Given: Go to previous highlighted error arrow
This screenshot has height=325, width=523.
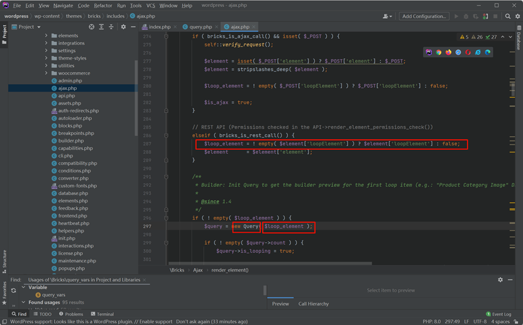Looking at the screenshot, I should pyautogui.click(x=503, y=36).
